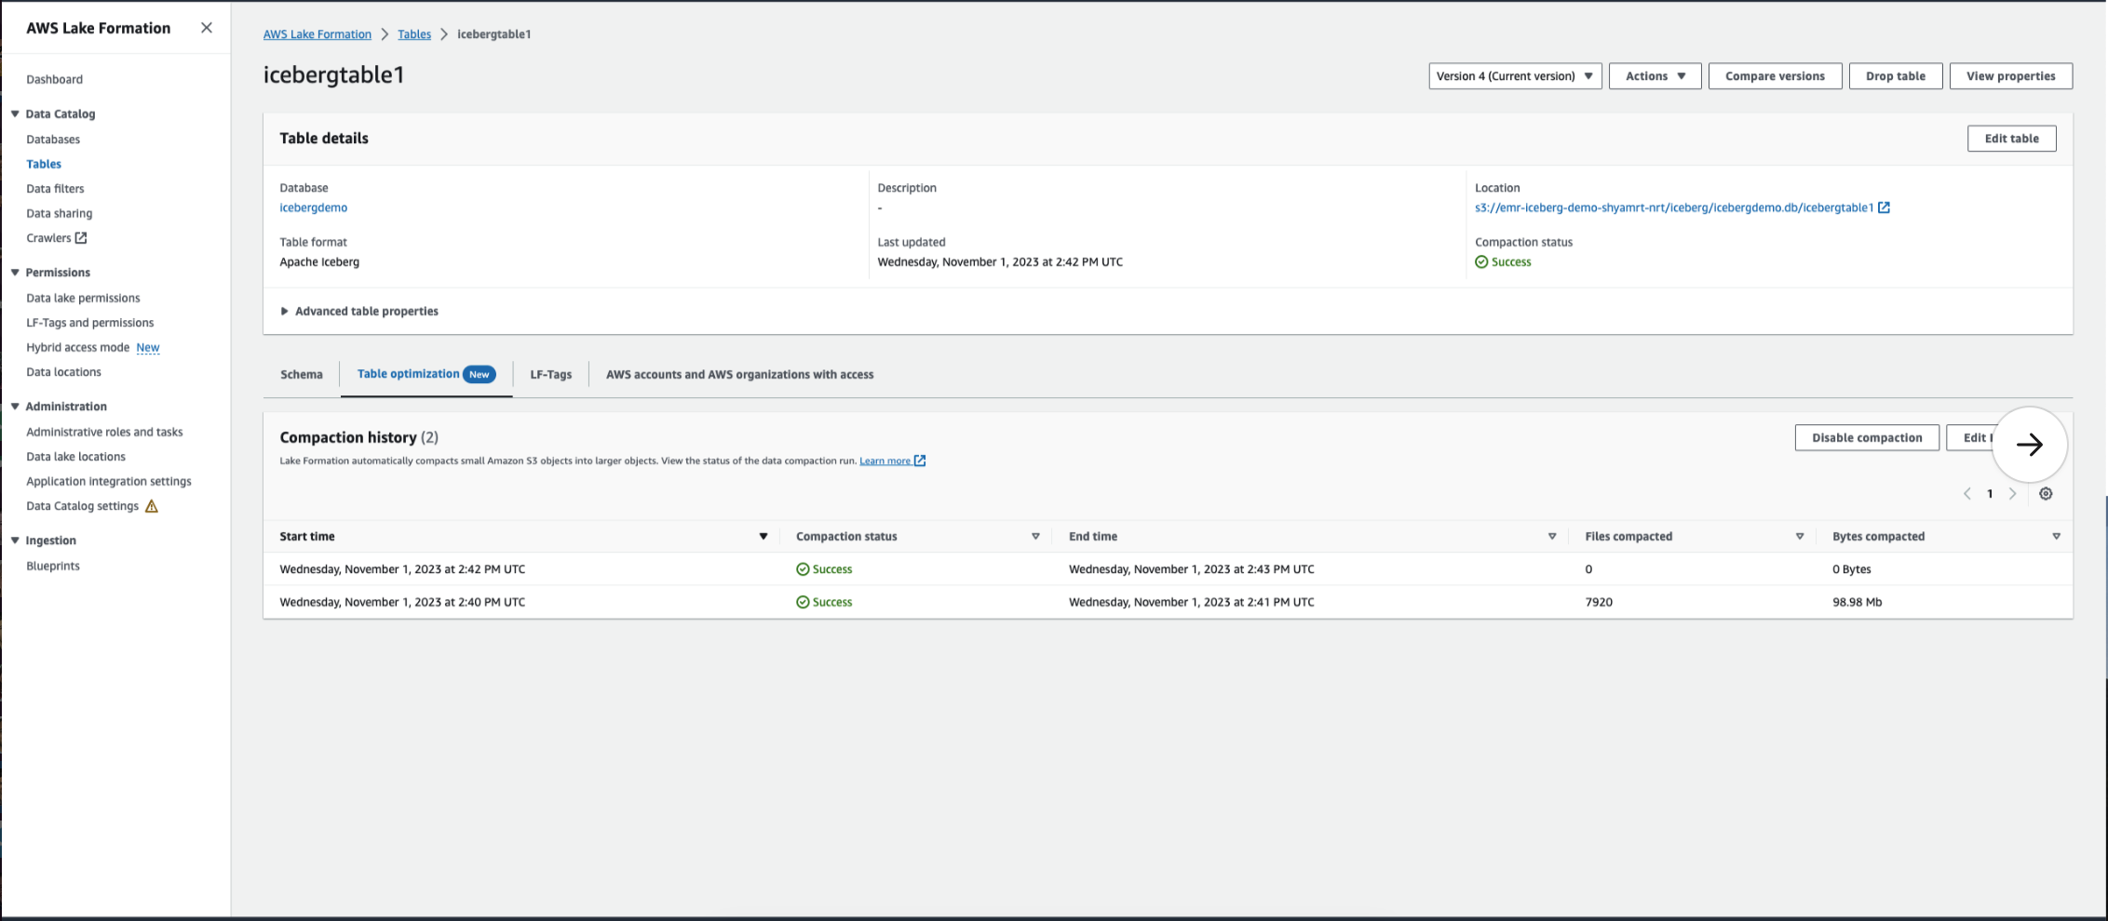
Task: Click the external link icon next to S3 location
Action: [x=1884, y=207]
